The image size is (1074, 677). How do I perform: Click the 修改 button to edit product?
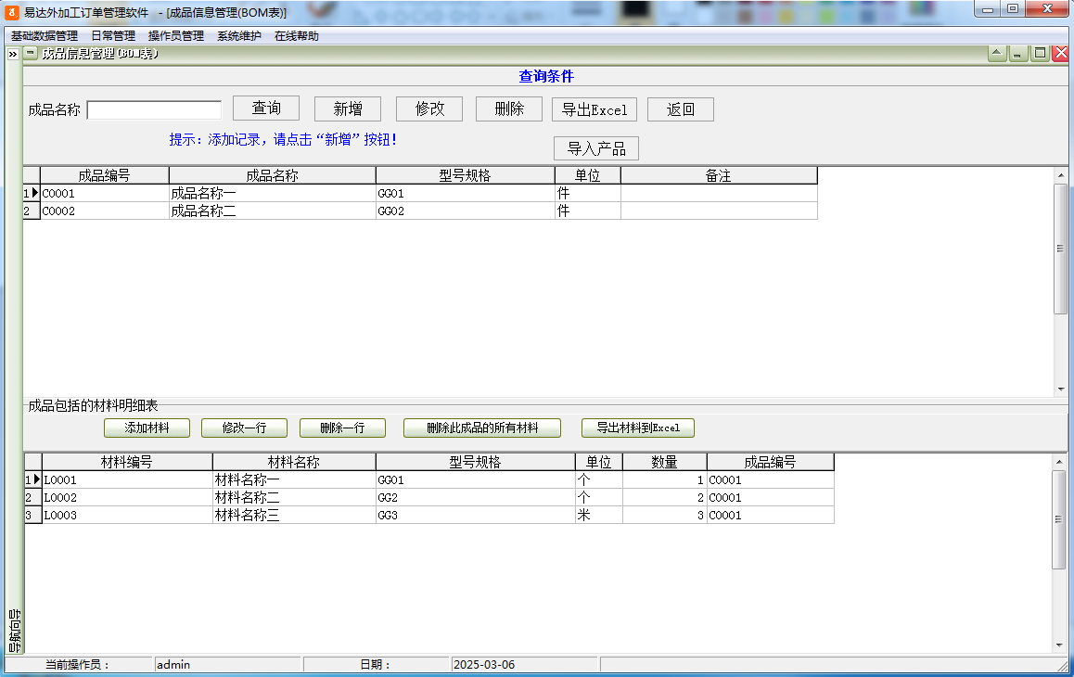[x=428, y=108]
